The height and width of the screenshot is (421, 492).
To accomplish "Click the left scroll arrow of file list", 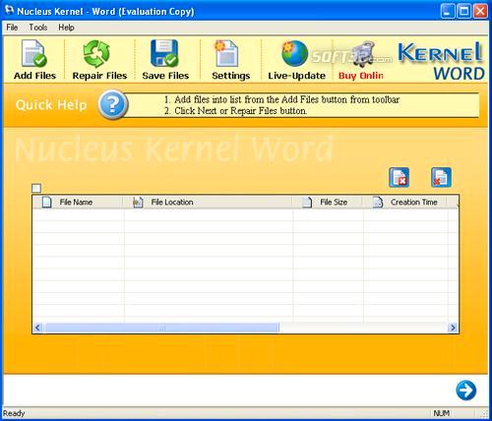I will 38,328.
